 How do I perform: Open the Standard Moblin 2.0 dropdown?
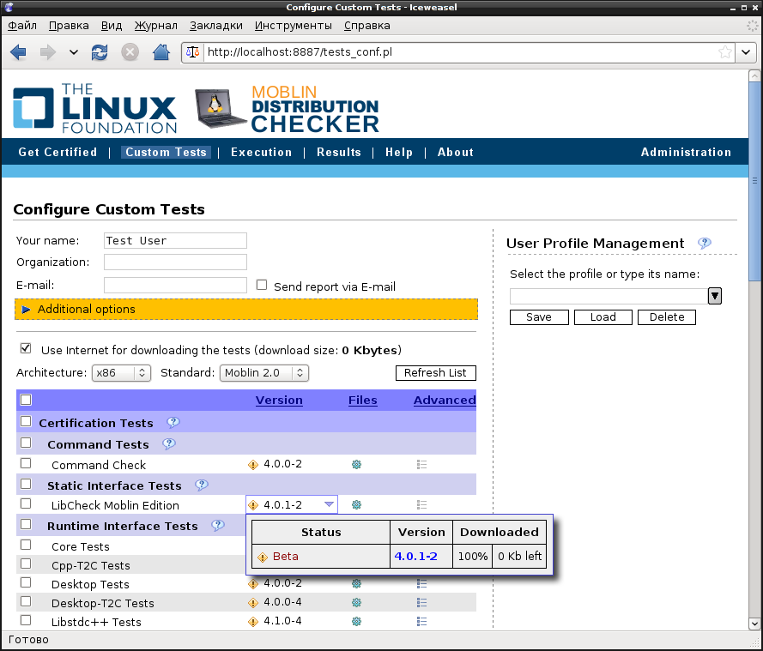[264, 373]
